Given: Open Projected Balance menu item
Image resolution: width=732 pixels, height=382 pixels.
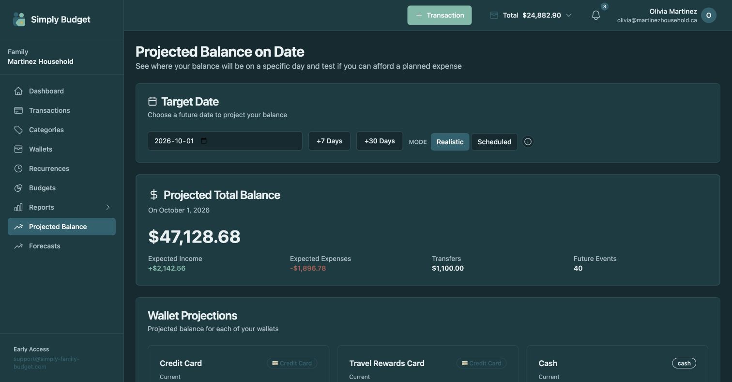Looking at the screenshot, I should pyautogui.click(x=61, y=227).
